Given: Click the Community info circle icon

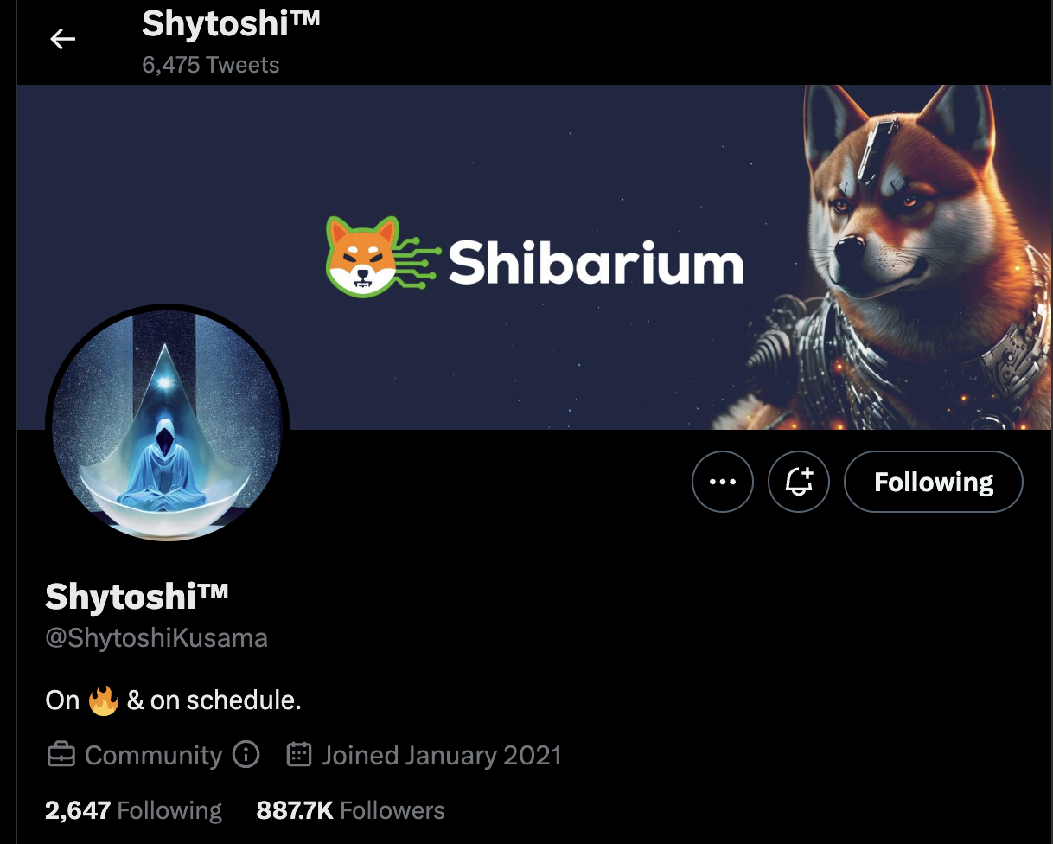Looking at the screenshot, I should pyautogui.click(x=246, y=754).
